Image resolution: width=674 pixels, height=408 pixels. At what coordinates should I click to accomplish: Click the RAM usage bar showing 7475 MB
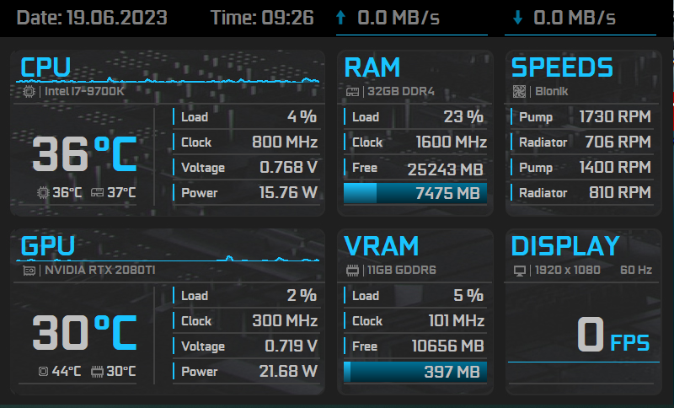(x=415, y=194)
